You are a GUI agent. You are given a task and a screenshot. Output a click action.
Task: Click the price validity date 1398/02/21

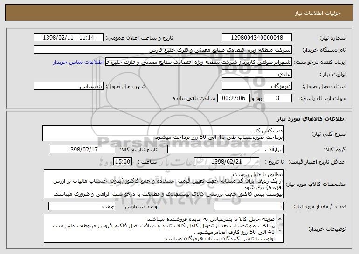click(227, 162)
